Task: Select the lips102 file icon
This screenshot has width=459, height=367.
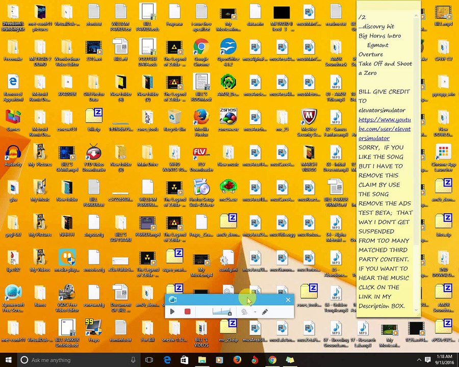Action: (x=13, y=261)
